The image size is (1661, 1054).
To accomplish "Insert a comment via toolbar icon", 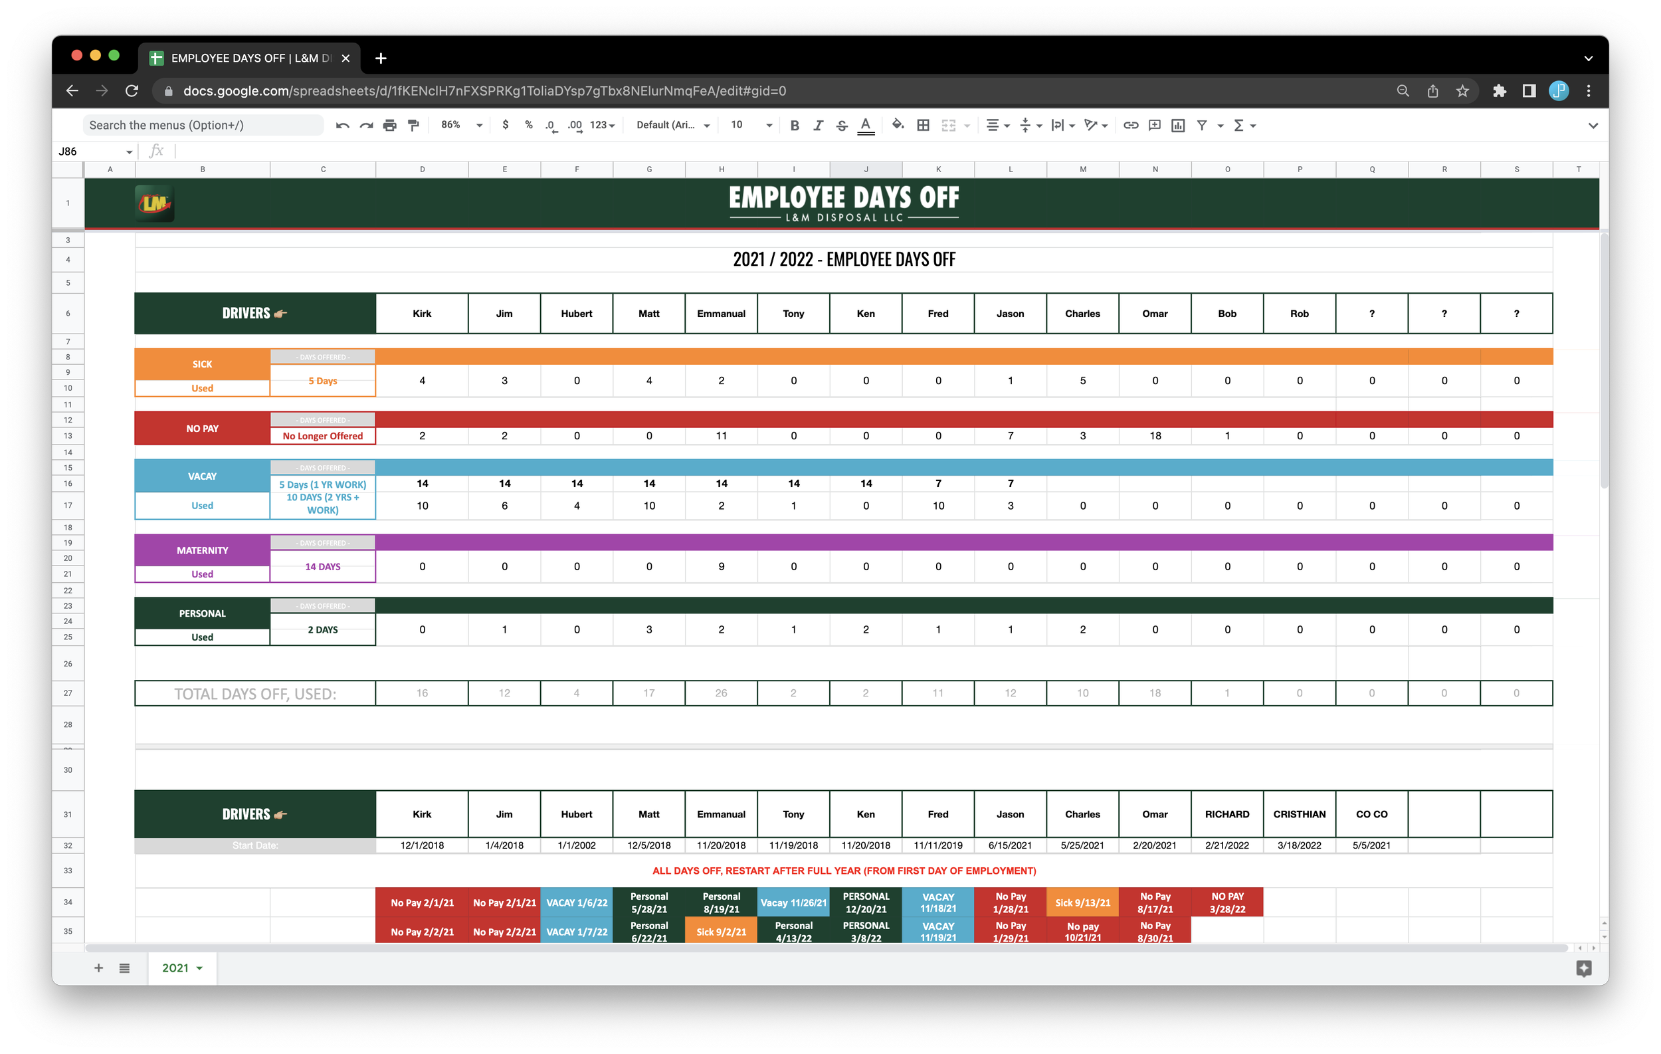I will click(1154, 125).
